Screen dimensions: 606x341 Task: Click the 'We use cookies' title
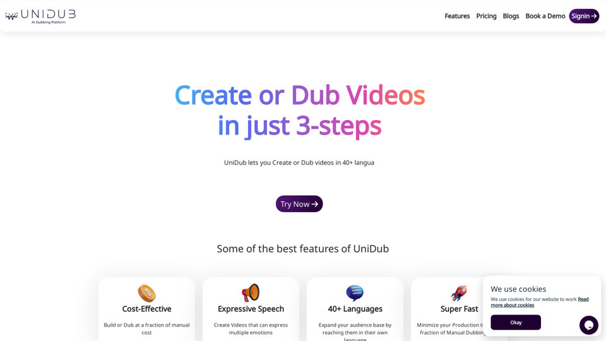point(518,289)
